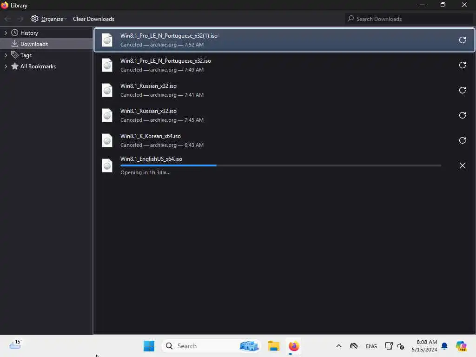This screenshot has height=357, width=476.
Task: Click the Firefox taskbar icon
Action: pos(294,346)
